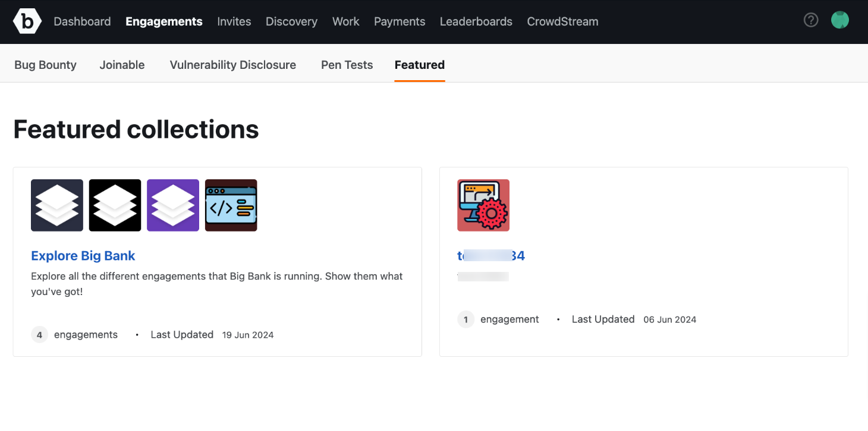Open Work in top navigation

pos(346,21)
